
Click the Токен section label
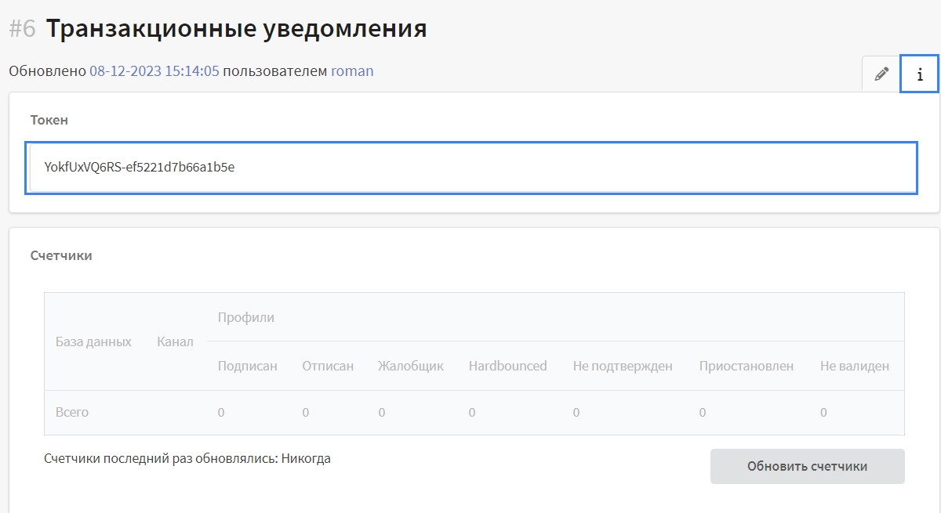point(49,120)
